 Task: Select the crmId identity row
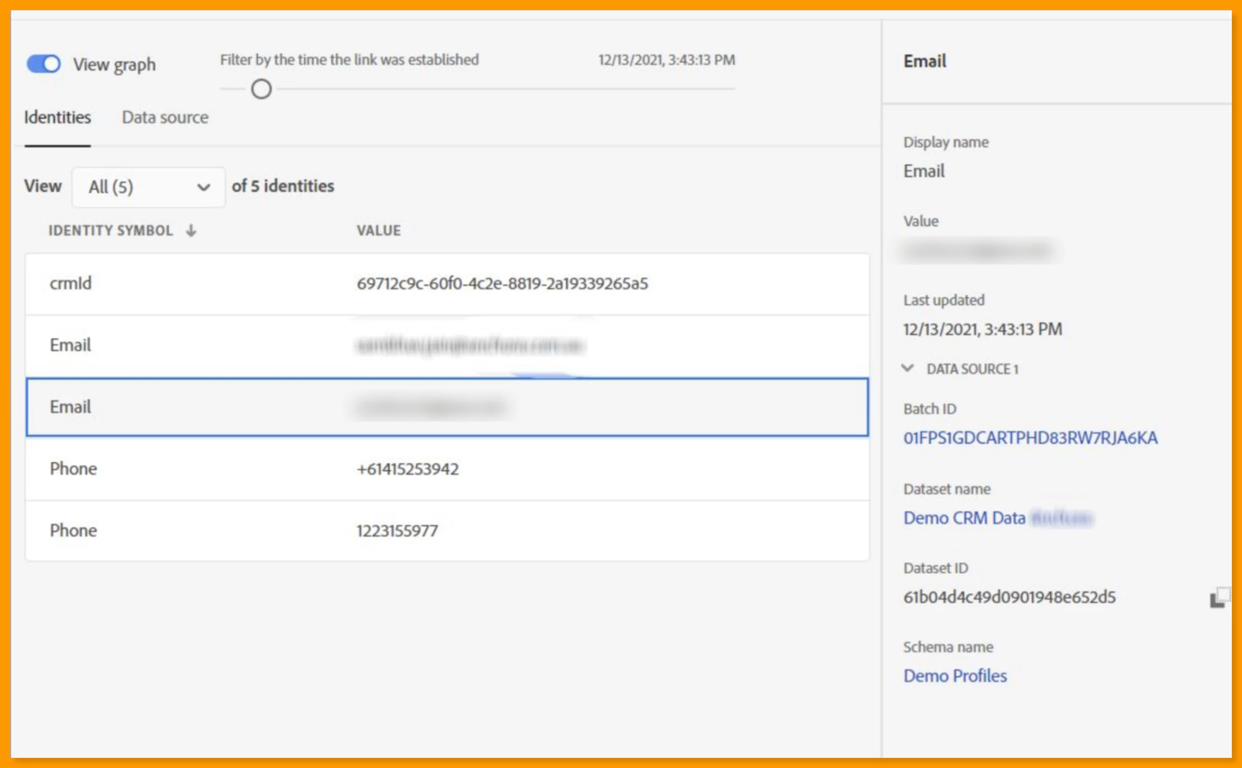click(x=447, y=284)
